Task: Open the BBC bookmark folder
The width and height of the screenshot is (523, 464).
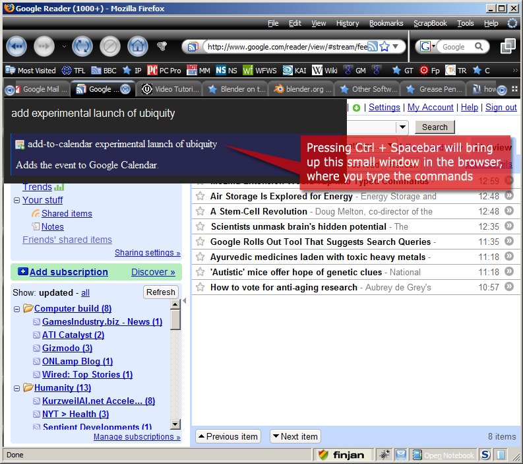Action: [104, 71]
